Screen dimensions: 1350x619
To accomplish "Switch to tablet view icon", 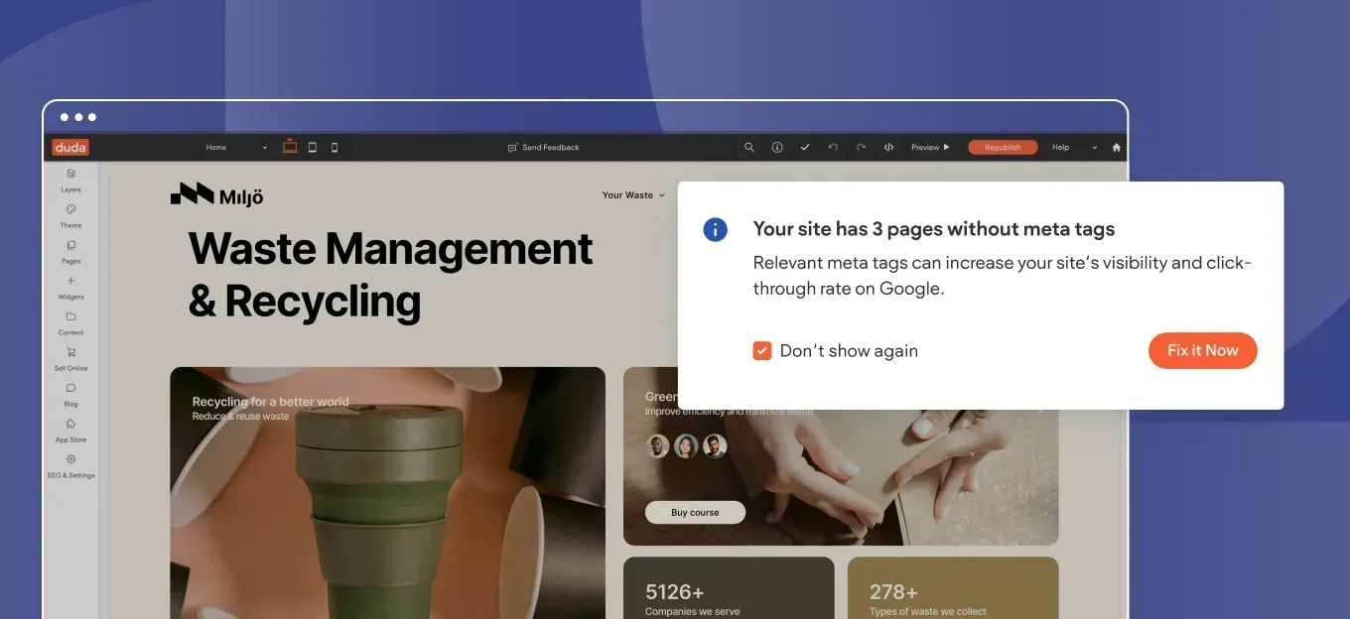I will (313, 147).
